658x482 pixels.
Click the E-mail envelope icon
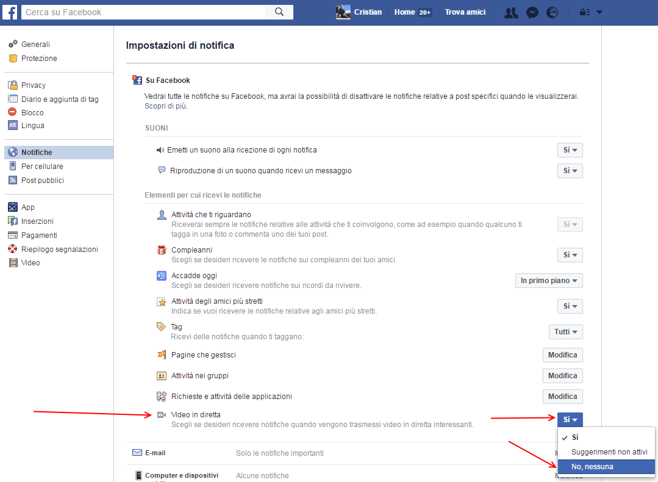click(x=137, y=453)
